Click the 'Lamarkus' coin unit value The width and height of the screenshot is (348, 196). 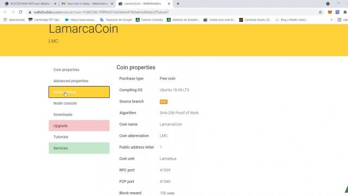click(x=168, y=158)
